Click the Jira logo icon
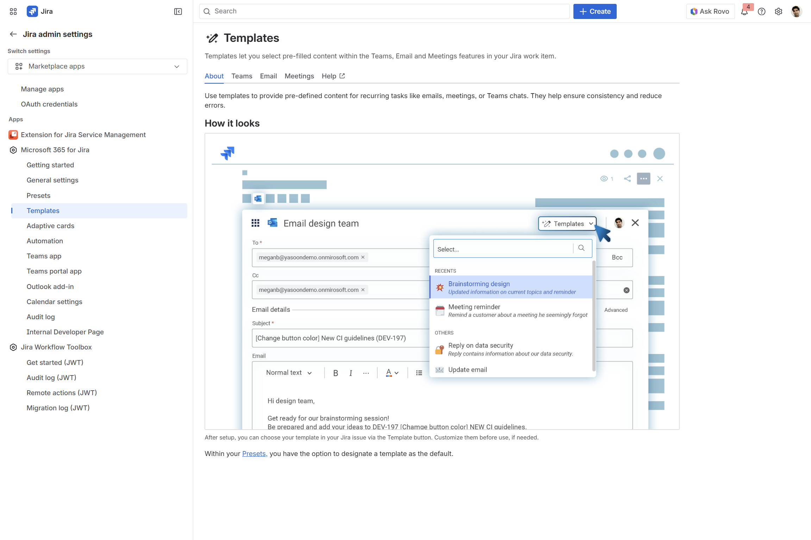 click(32, 11)
